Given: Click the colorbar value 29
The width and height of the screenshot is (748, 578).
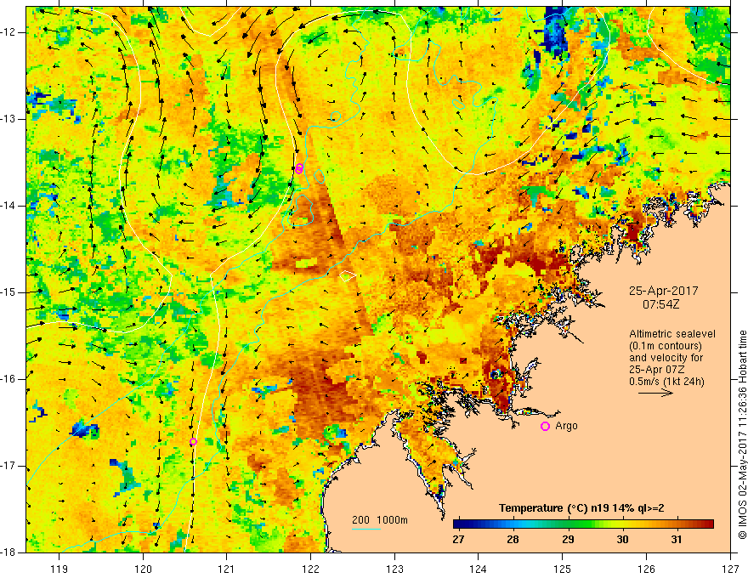Looking at the screenshot, I should (x=568, y=540).
